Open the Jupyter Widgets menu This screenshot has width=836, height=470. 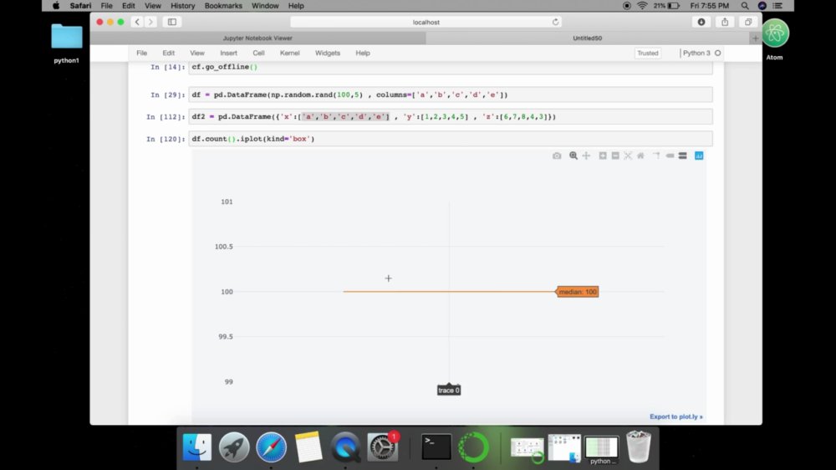coord(328,53)
